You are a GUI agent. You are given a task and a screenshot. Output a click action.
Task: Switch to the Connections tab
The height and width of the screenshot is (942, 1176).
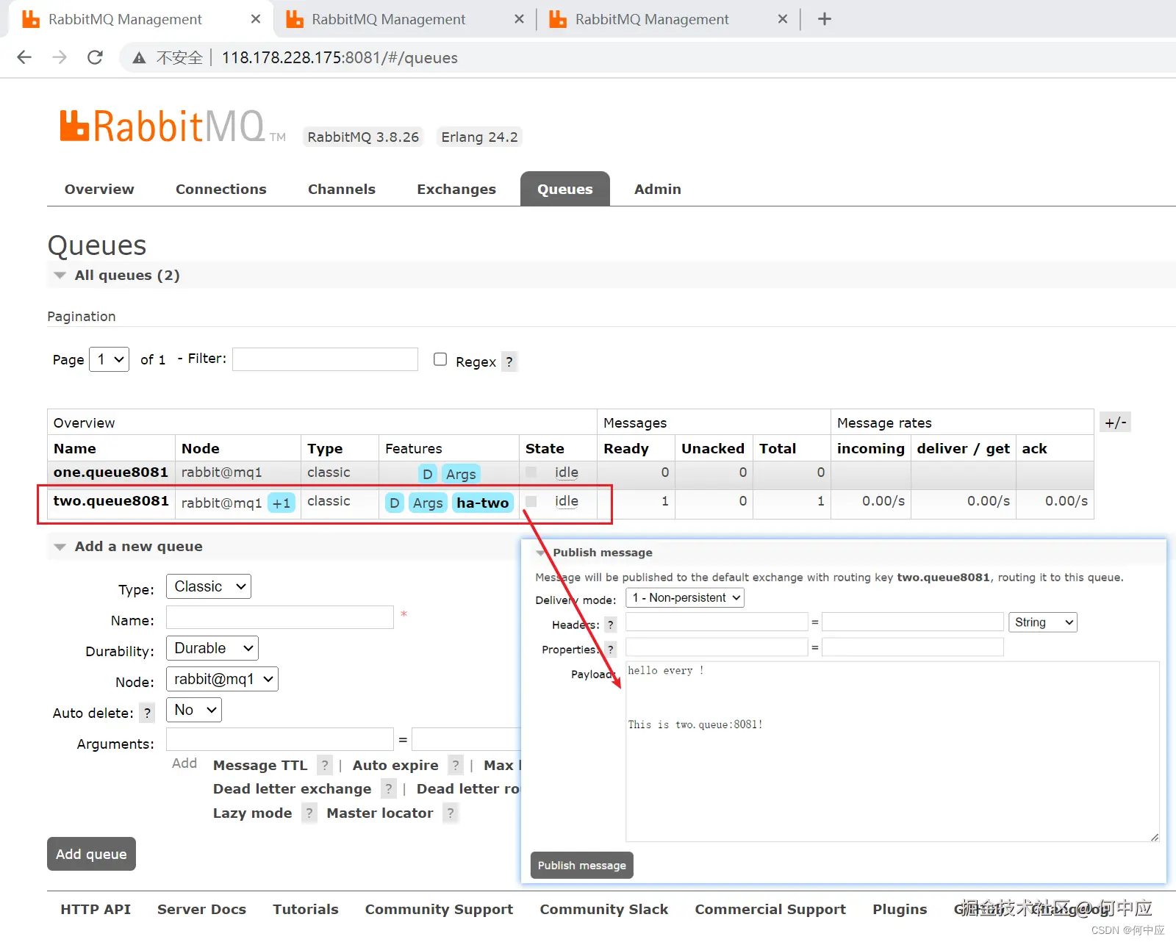pos(221,189)
